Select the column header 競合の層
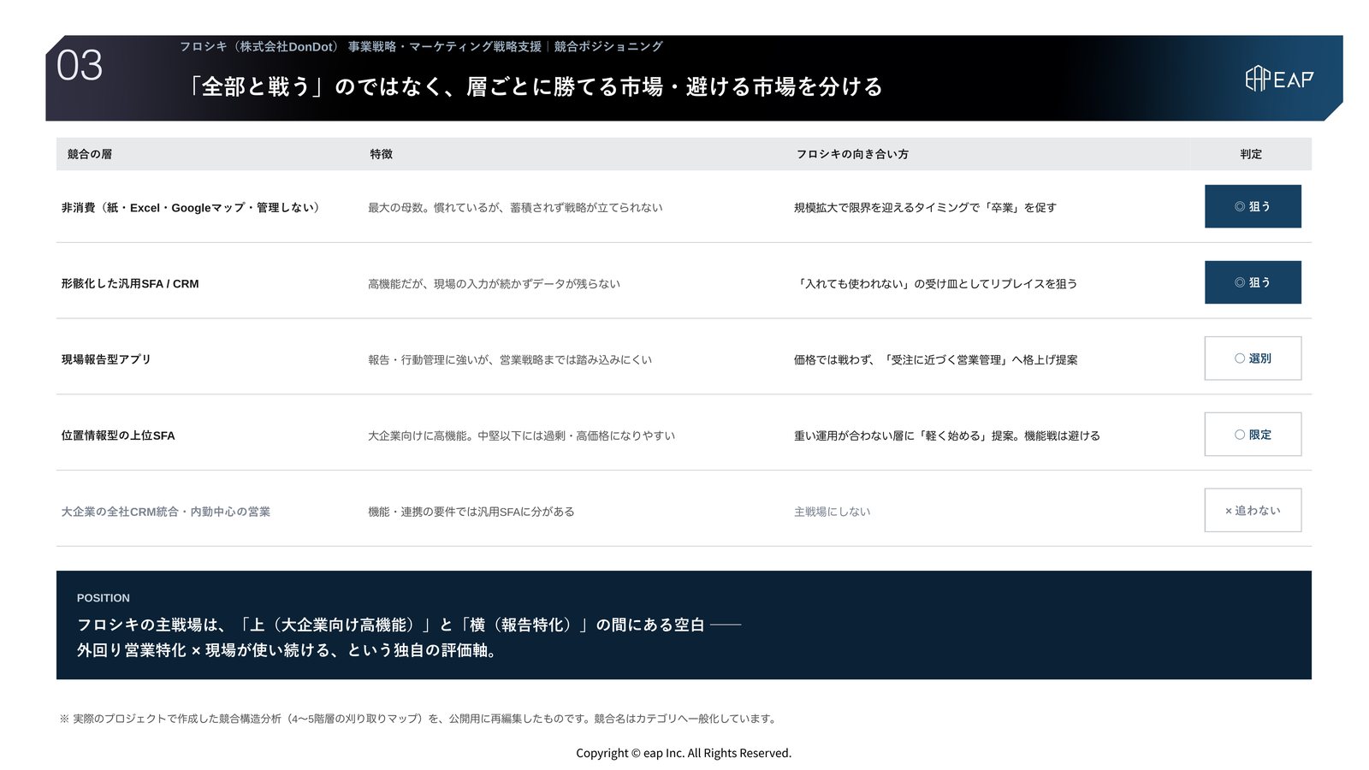This screenshot has width=1369, height=770. point(90,154)
